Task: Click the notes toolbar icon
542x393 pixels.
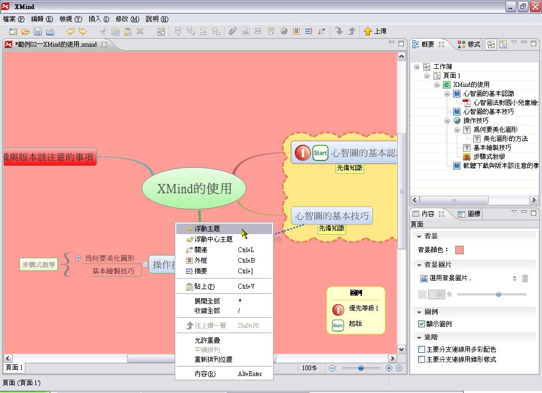Action: [271, 31]
